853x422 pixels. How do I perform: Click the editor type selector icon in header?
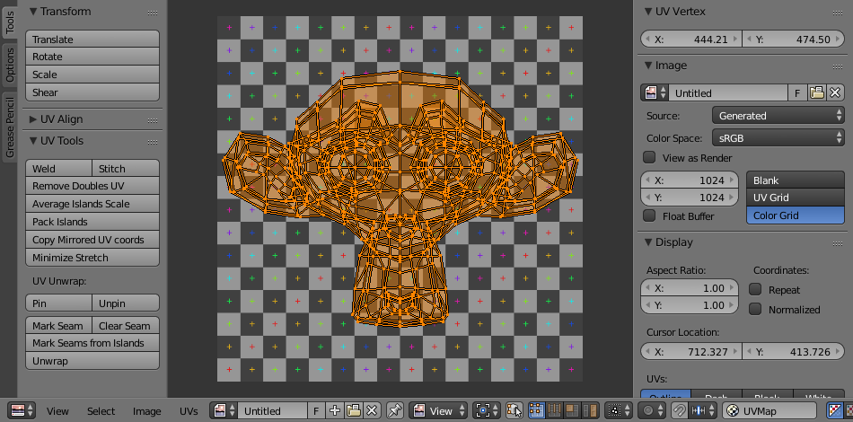point(18,410)
